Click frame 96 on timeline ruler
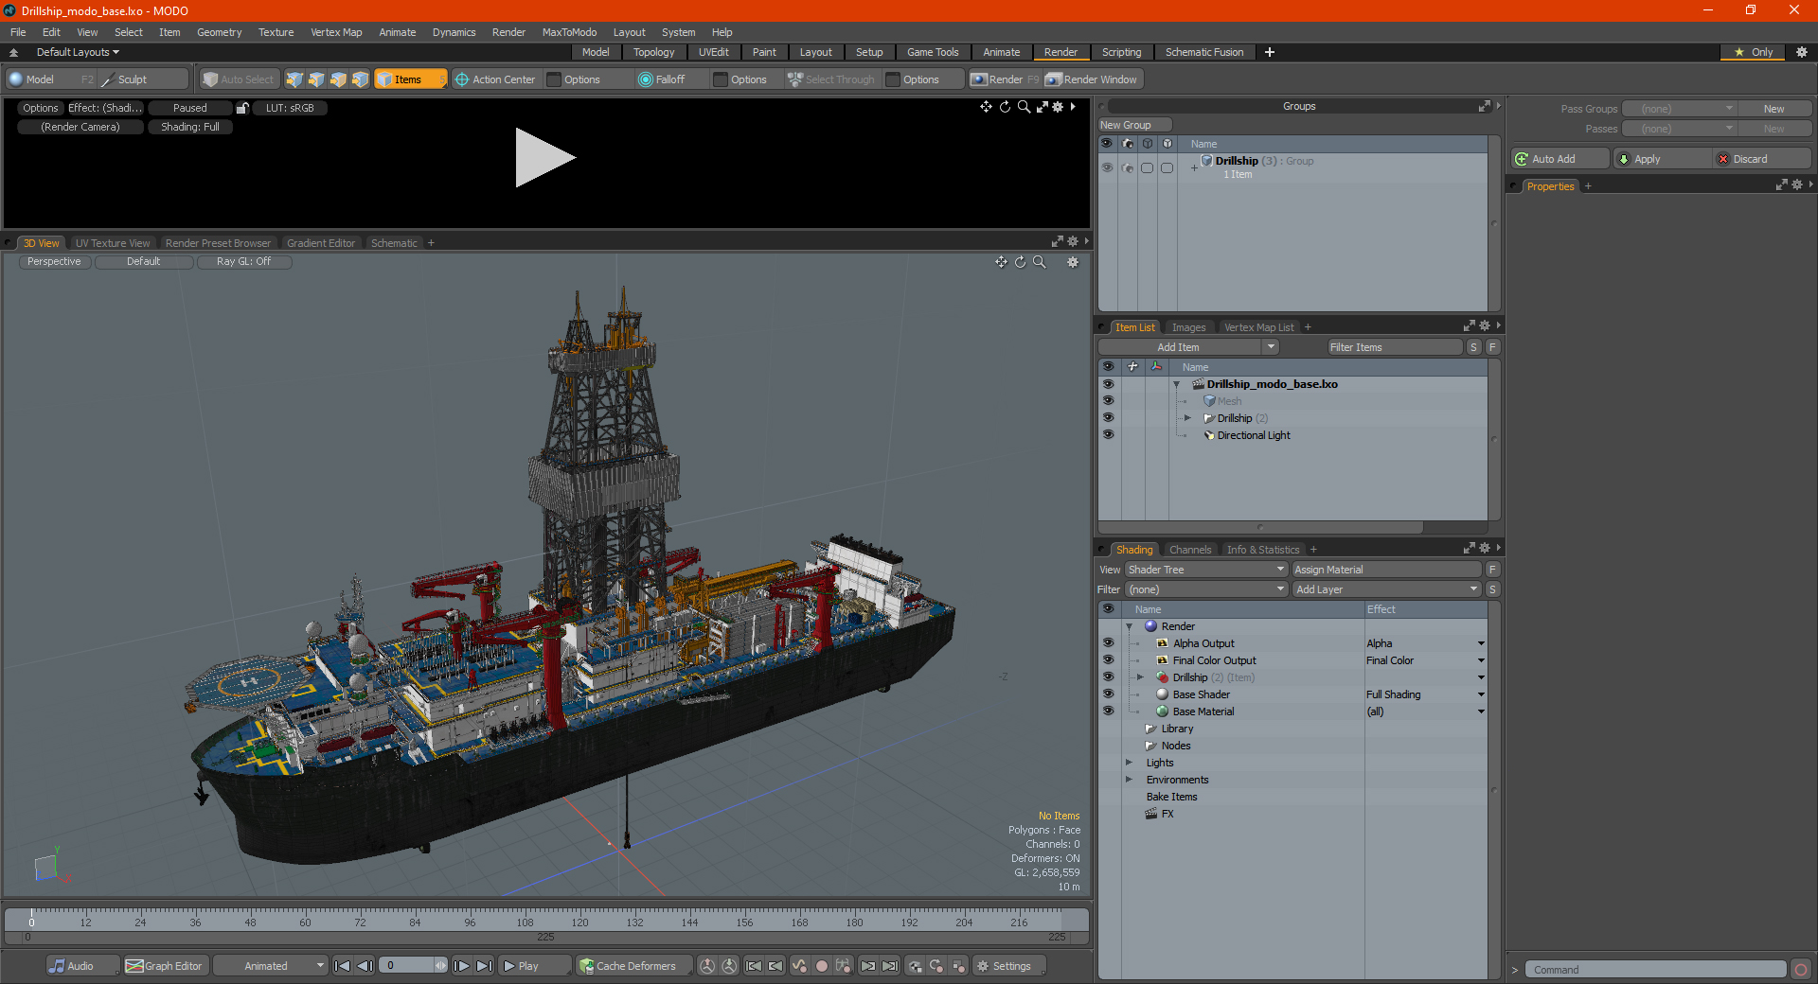 click(x=470, y=921)
